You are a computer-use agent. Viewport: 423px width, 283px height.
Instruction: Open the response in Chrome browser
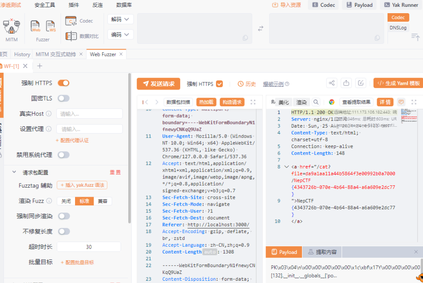pyautogui.click(x=332, y=102)
